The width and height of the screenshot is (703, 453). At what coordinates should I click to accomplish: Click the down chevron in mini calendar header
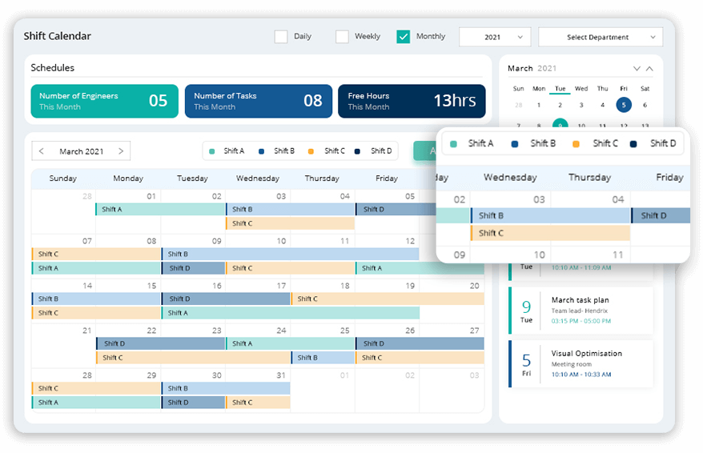coord(637,69)
